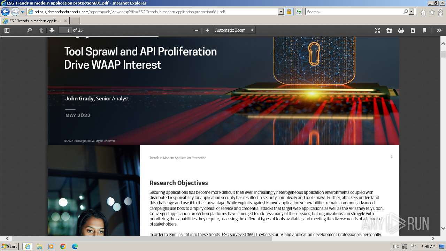Screen dimensions: 446x251
Task: Click the horizontal scrollbar thumb
Action: (x=142, y=238)
